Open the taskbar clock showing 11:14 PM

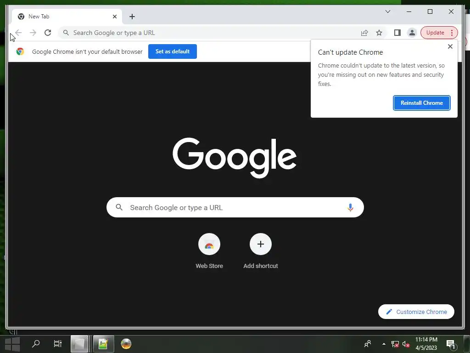[426, 344]
